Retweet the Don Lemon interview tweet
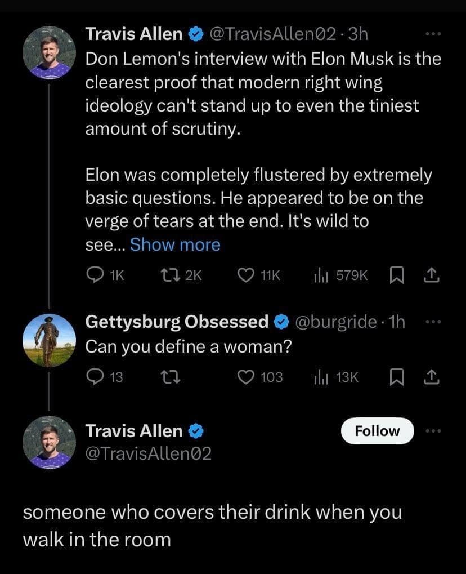Viewport: 466px width, 574px height. (x=166, y=275)
